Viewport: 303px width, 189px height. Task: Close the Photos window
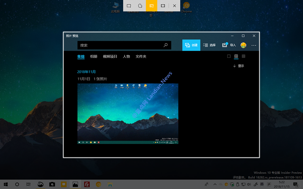[x=254, y=36]
